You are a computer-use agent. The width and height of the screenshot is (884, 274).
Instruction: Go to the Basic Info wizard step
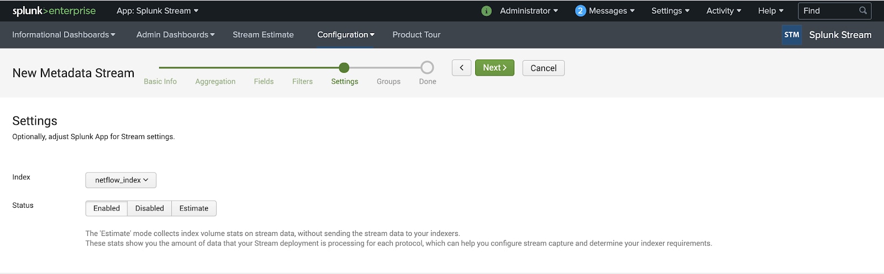[160, 82]
